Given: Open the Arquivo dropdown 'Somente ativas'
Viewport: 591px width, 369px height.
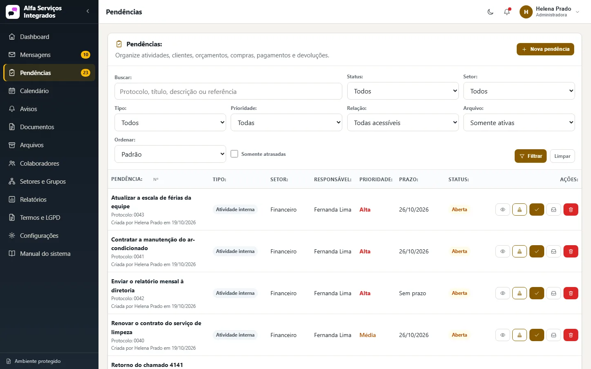Looking at the screenshot, I should pos(519,123).
